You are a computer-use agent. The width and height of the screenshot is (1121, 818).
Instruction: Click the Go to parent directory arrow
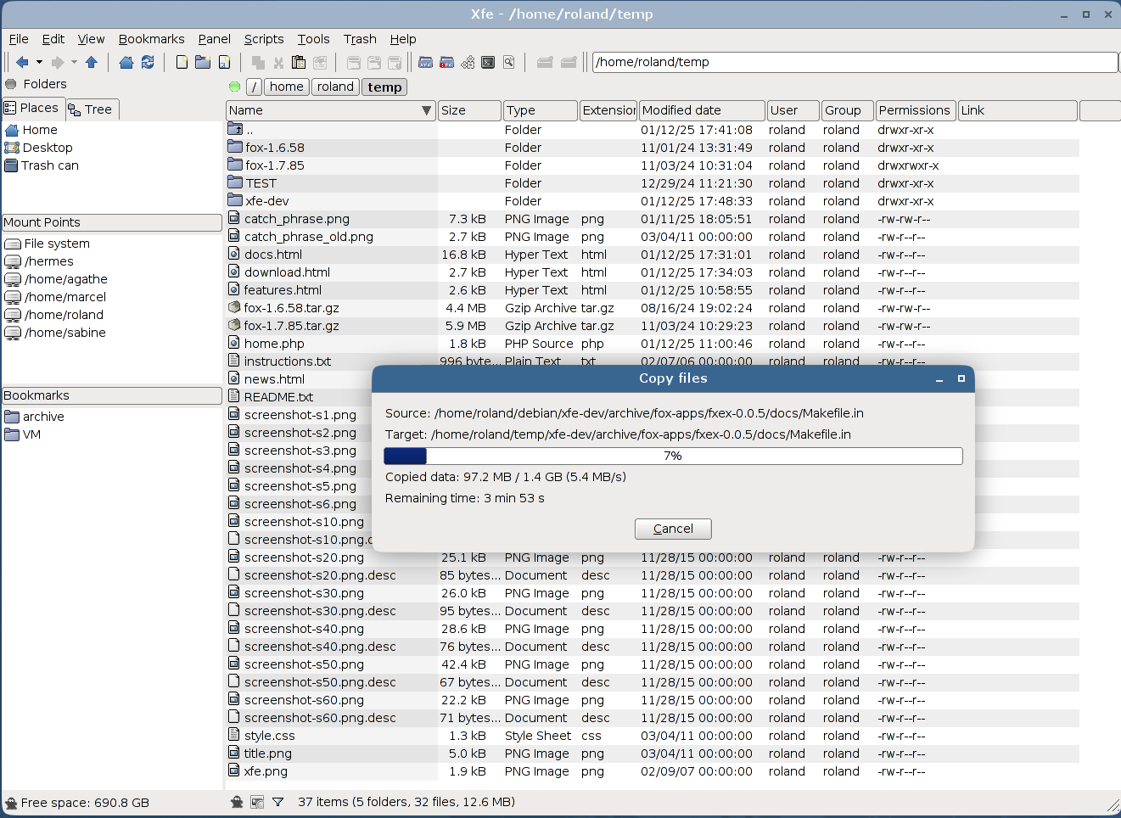click(92, 62)
